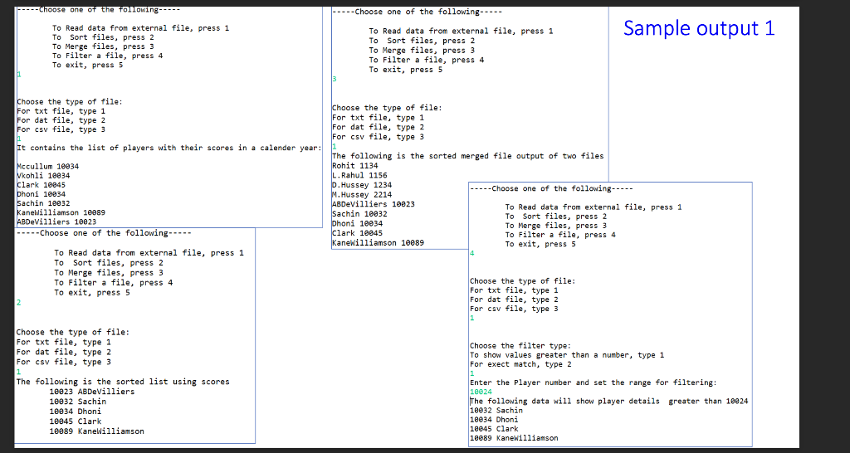Viewport: 850px width, 453px height.
Task: Click "Enter the Player number and set the range" prompt
Action: [593, 382]
